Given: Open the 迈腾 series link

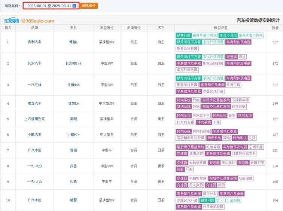Looking at the screenshot, I should tap(73, 181).
